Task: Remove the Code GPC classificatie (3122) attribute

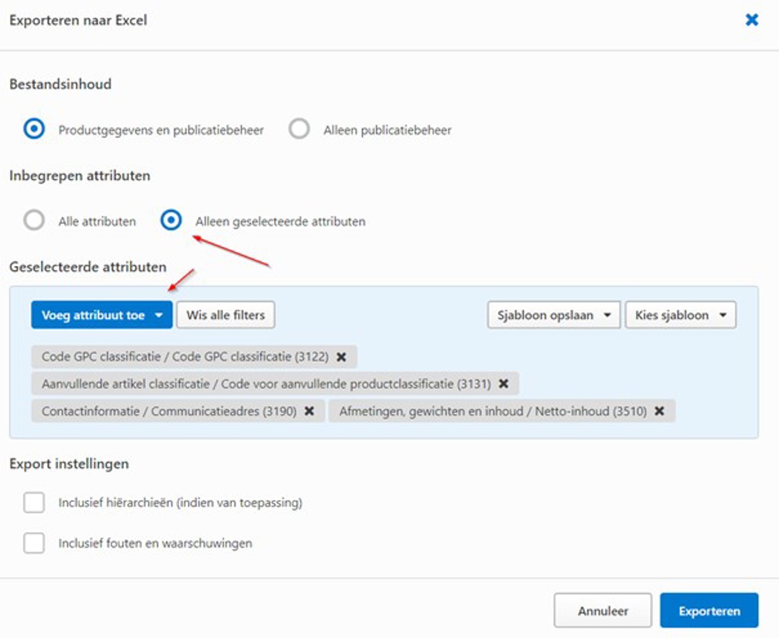Action: tap(342, 357)
